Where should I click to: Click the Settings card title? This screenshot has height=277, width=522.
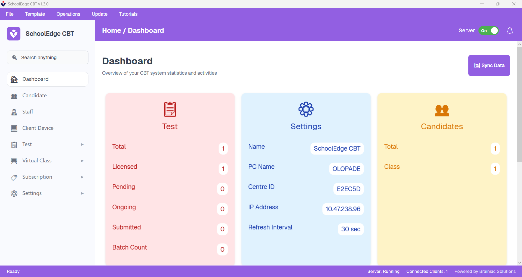[x=306, y=127]
